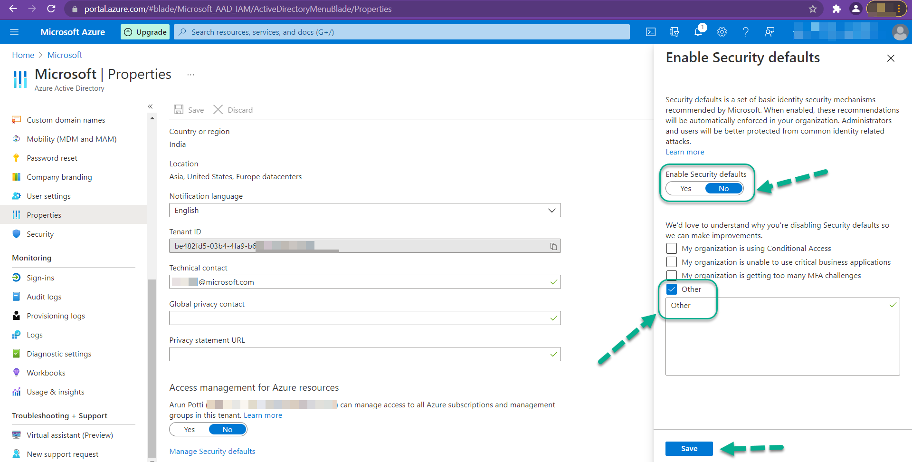The image size is (912, 462).
Task: Open the Usage & insights blade
Action: click(x=56, y=392)
